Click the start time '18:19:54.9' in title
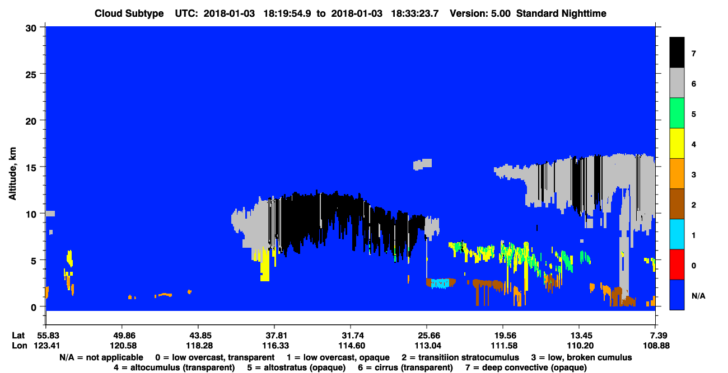The height and width of the screenshot is (373, 728). (x=288, y=13)
